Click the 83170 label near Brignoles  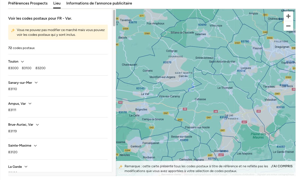[x=123, y=112]
